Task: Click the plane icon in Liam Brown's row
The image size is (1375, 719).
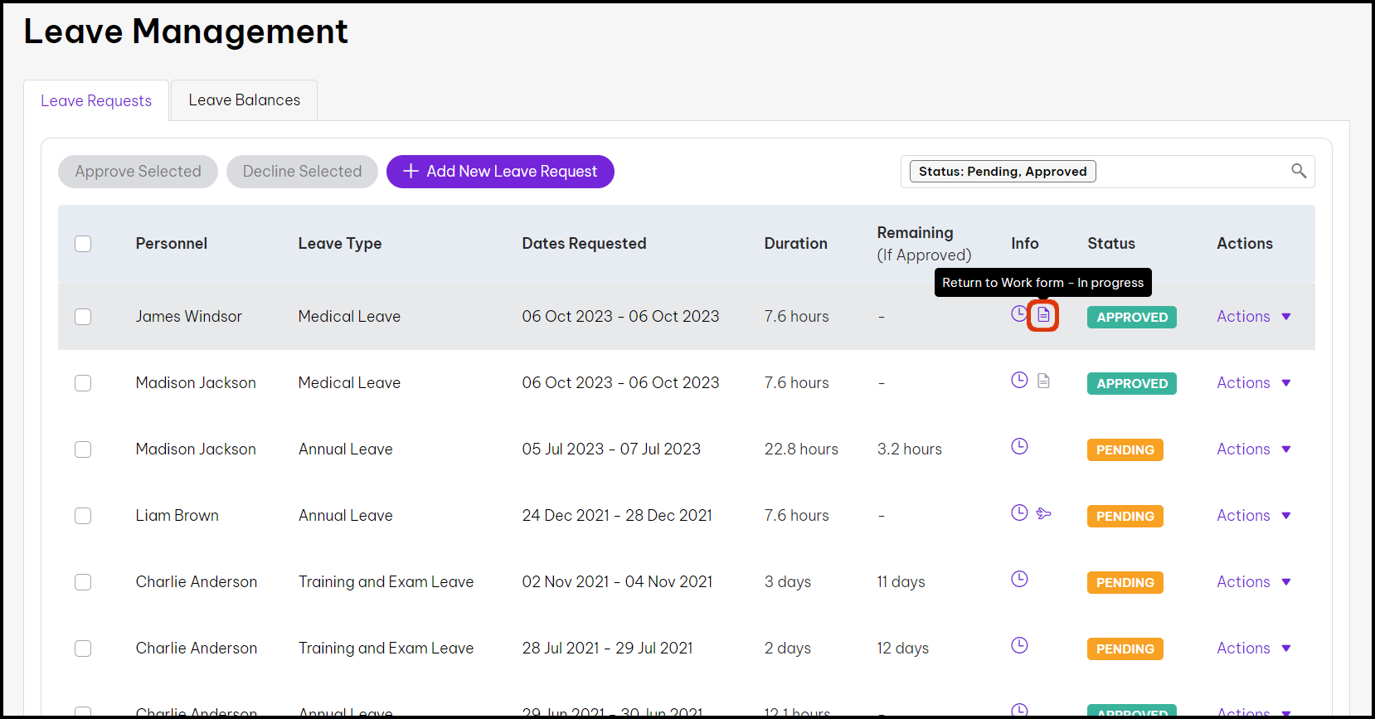Action: [x=1043, y=513]
